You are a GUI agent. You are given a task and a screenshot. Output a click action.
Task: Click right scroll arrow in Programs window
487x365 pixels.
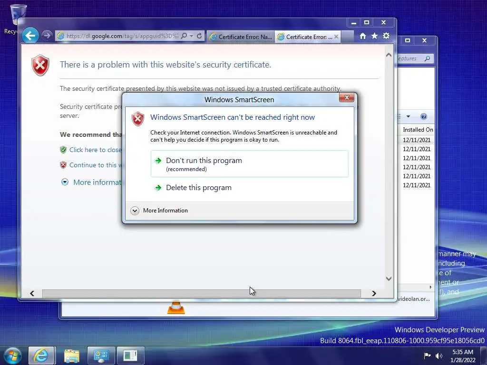[x=430, y=287]
